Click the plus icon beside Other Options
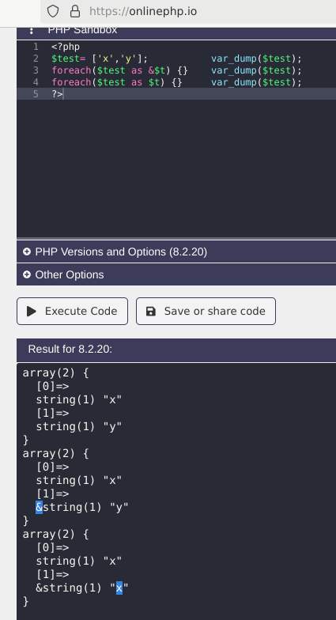The image size is (336, 620). 27,274
